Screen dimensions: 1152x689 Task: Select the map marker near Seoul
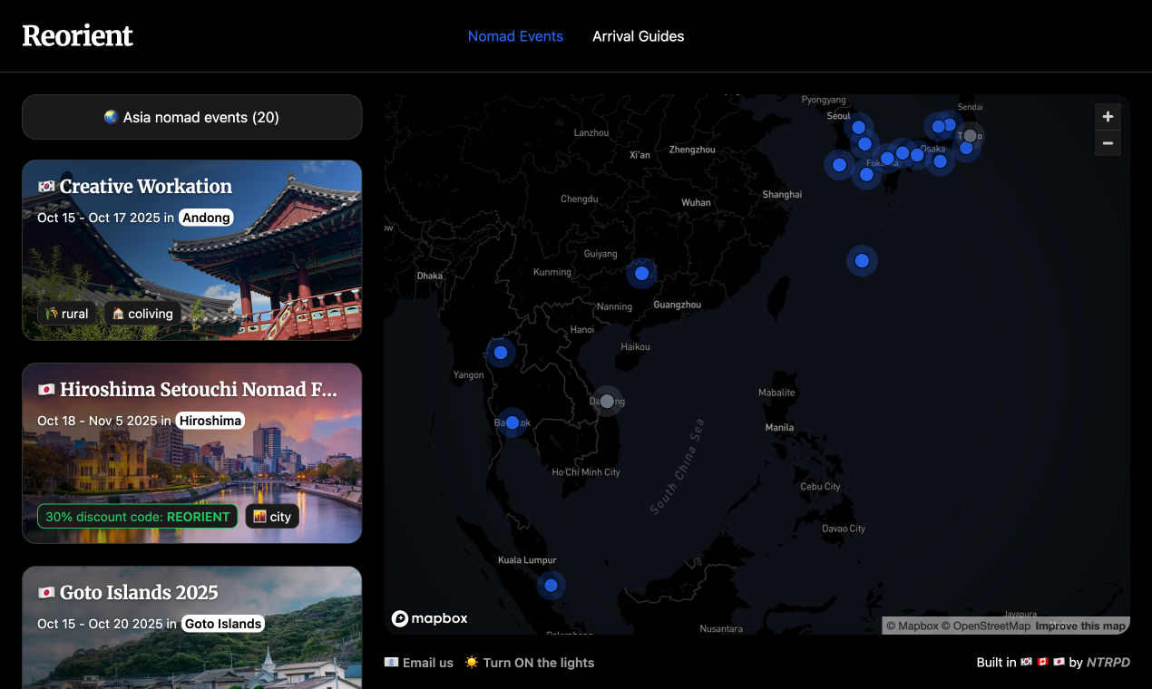click(858, 128)
